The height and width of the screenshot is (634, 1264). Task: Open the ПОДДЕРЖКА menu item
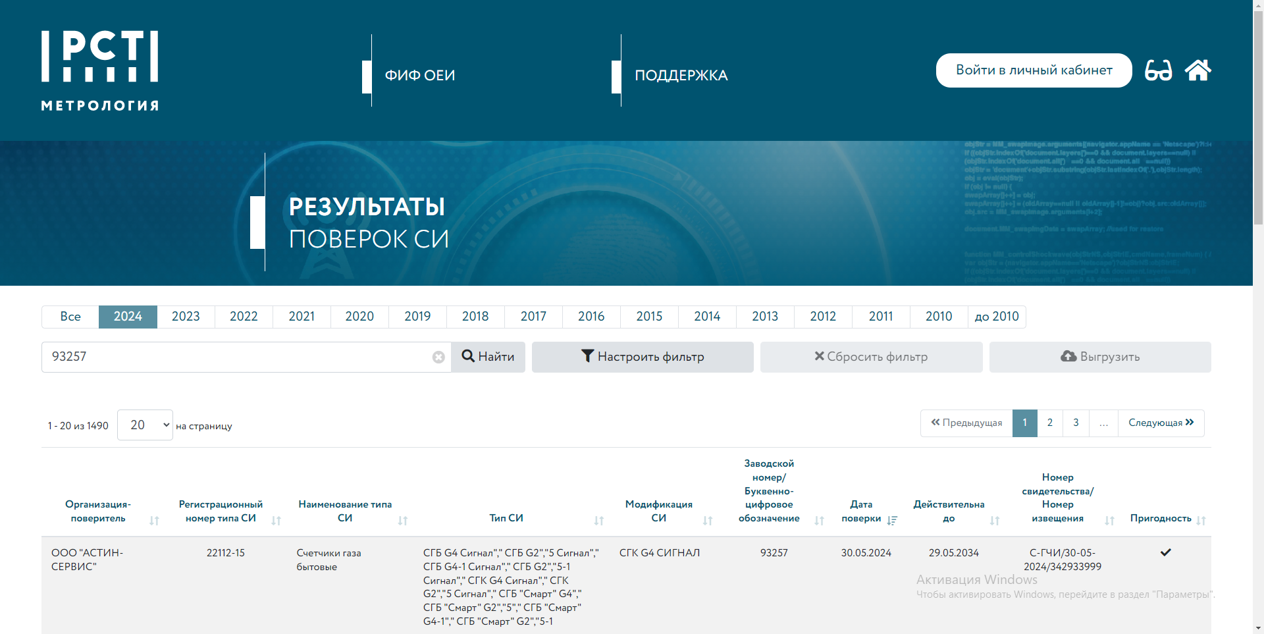point(681,76)
